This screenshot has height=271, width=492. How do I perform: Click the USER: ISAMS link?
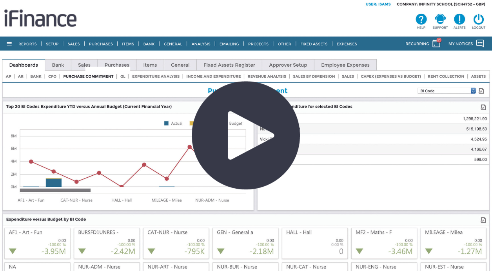(378, 4)
